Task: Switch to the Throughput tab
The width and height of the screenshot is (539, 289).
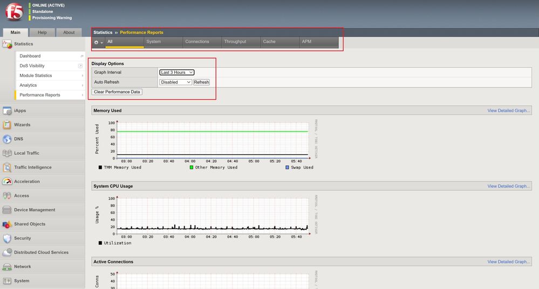Action: click(x=235, y=42)
